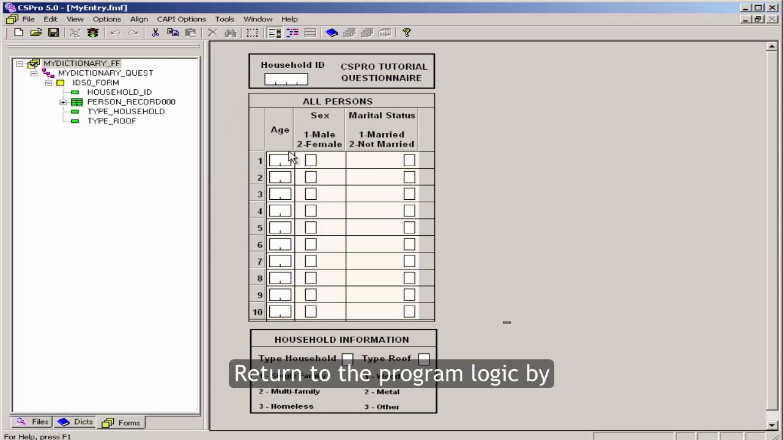
Task: Click the ALL PERSONS roster title
Action: tap(338, 101)
